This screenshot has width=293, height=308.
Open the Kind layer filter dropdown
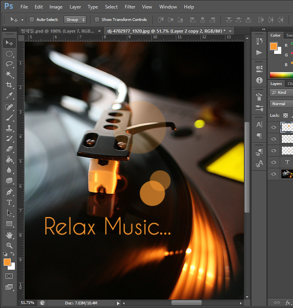[x=281, y=92]
